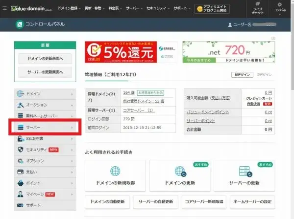The image size is (294, 219).
Task: Click the サポート envelope icon
Action: coord(20,205)
